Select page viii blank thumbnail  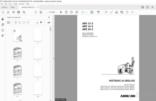click(x=38, y=88)
